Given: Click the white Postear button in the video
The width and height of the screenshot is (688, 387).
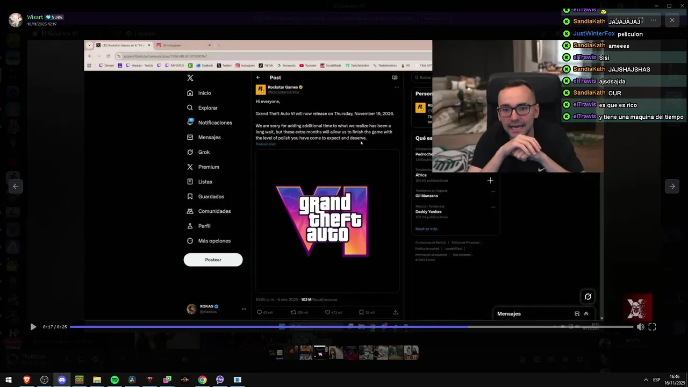Looking at the screenshot, I should 213,260.
